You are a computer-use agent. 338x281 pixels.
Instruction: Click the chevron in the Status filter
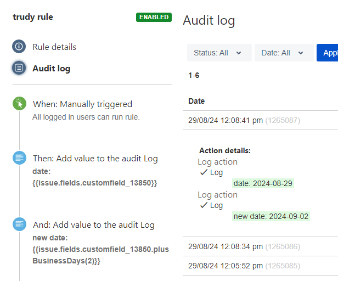tap(239, 53)
